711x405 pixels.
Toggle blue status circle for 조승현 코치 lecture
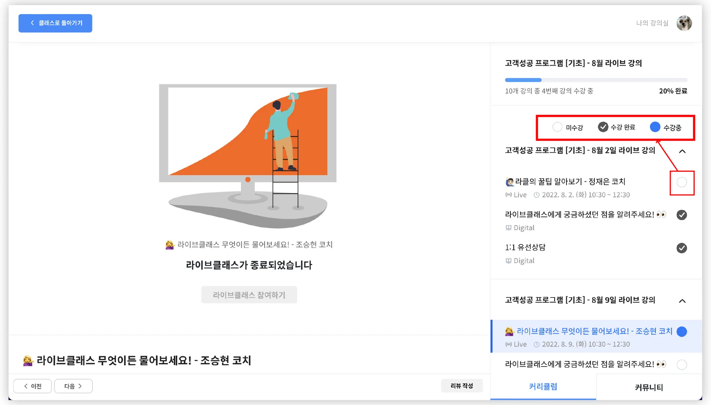pyautogui.click(x=681, y=331)
